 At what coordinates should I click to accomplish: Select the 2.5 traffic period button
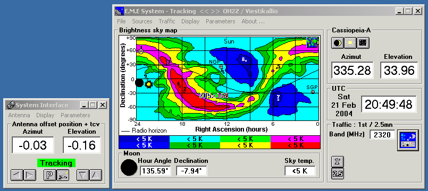pos(338,174)
